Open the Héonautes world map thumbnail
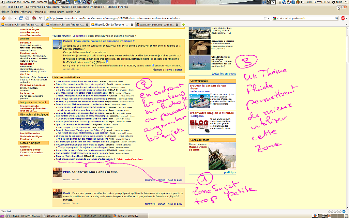349x218 pixels. point(32,124)
